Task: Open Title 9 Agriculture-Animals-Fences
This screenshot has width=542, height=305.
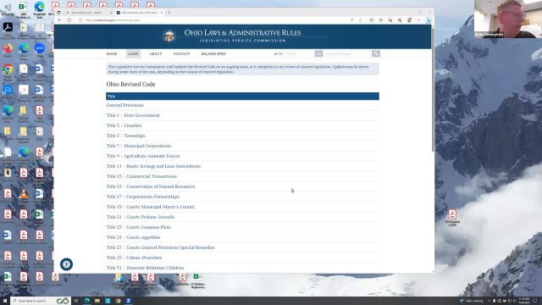Action: click(x=143, y=156)
